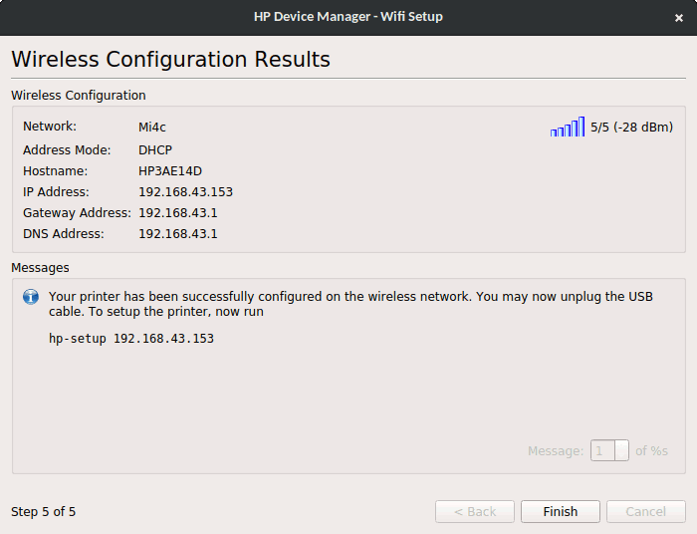Select the Gateway Address value 192.168.43.1
The image size is (697, 534).
[x=178, y=213]
